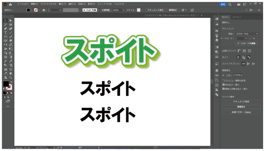265x151 pixels.
Task: Open the stroke color dropdown in control bar
Action: [x=39, y=10]
